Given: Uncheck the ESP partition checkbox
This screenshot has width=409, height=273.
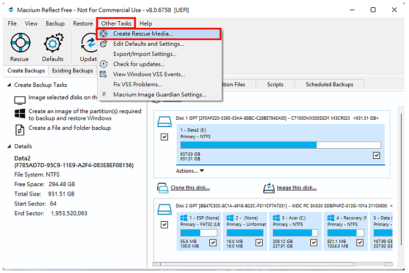Looking at the screenshot, I should pyautogui.click(x=213, y=243).
